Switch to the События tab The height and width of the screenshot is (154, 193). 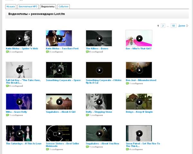pyautogui.click(x=63, y=6)
